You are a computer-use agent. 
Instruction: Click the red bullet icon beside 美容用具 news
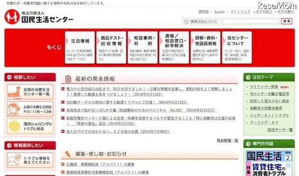tap(63, 110)
